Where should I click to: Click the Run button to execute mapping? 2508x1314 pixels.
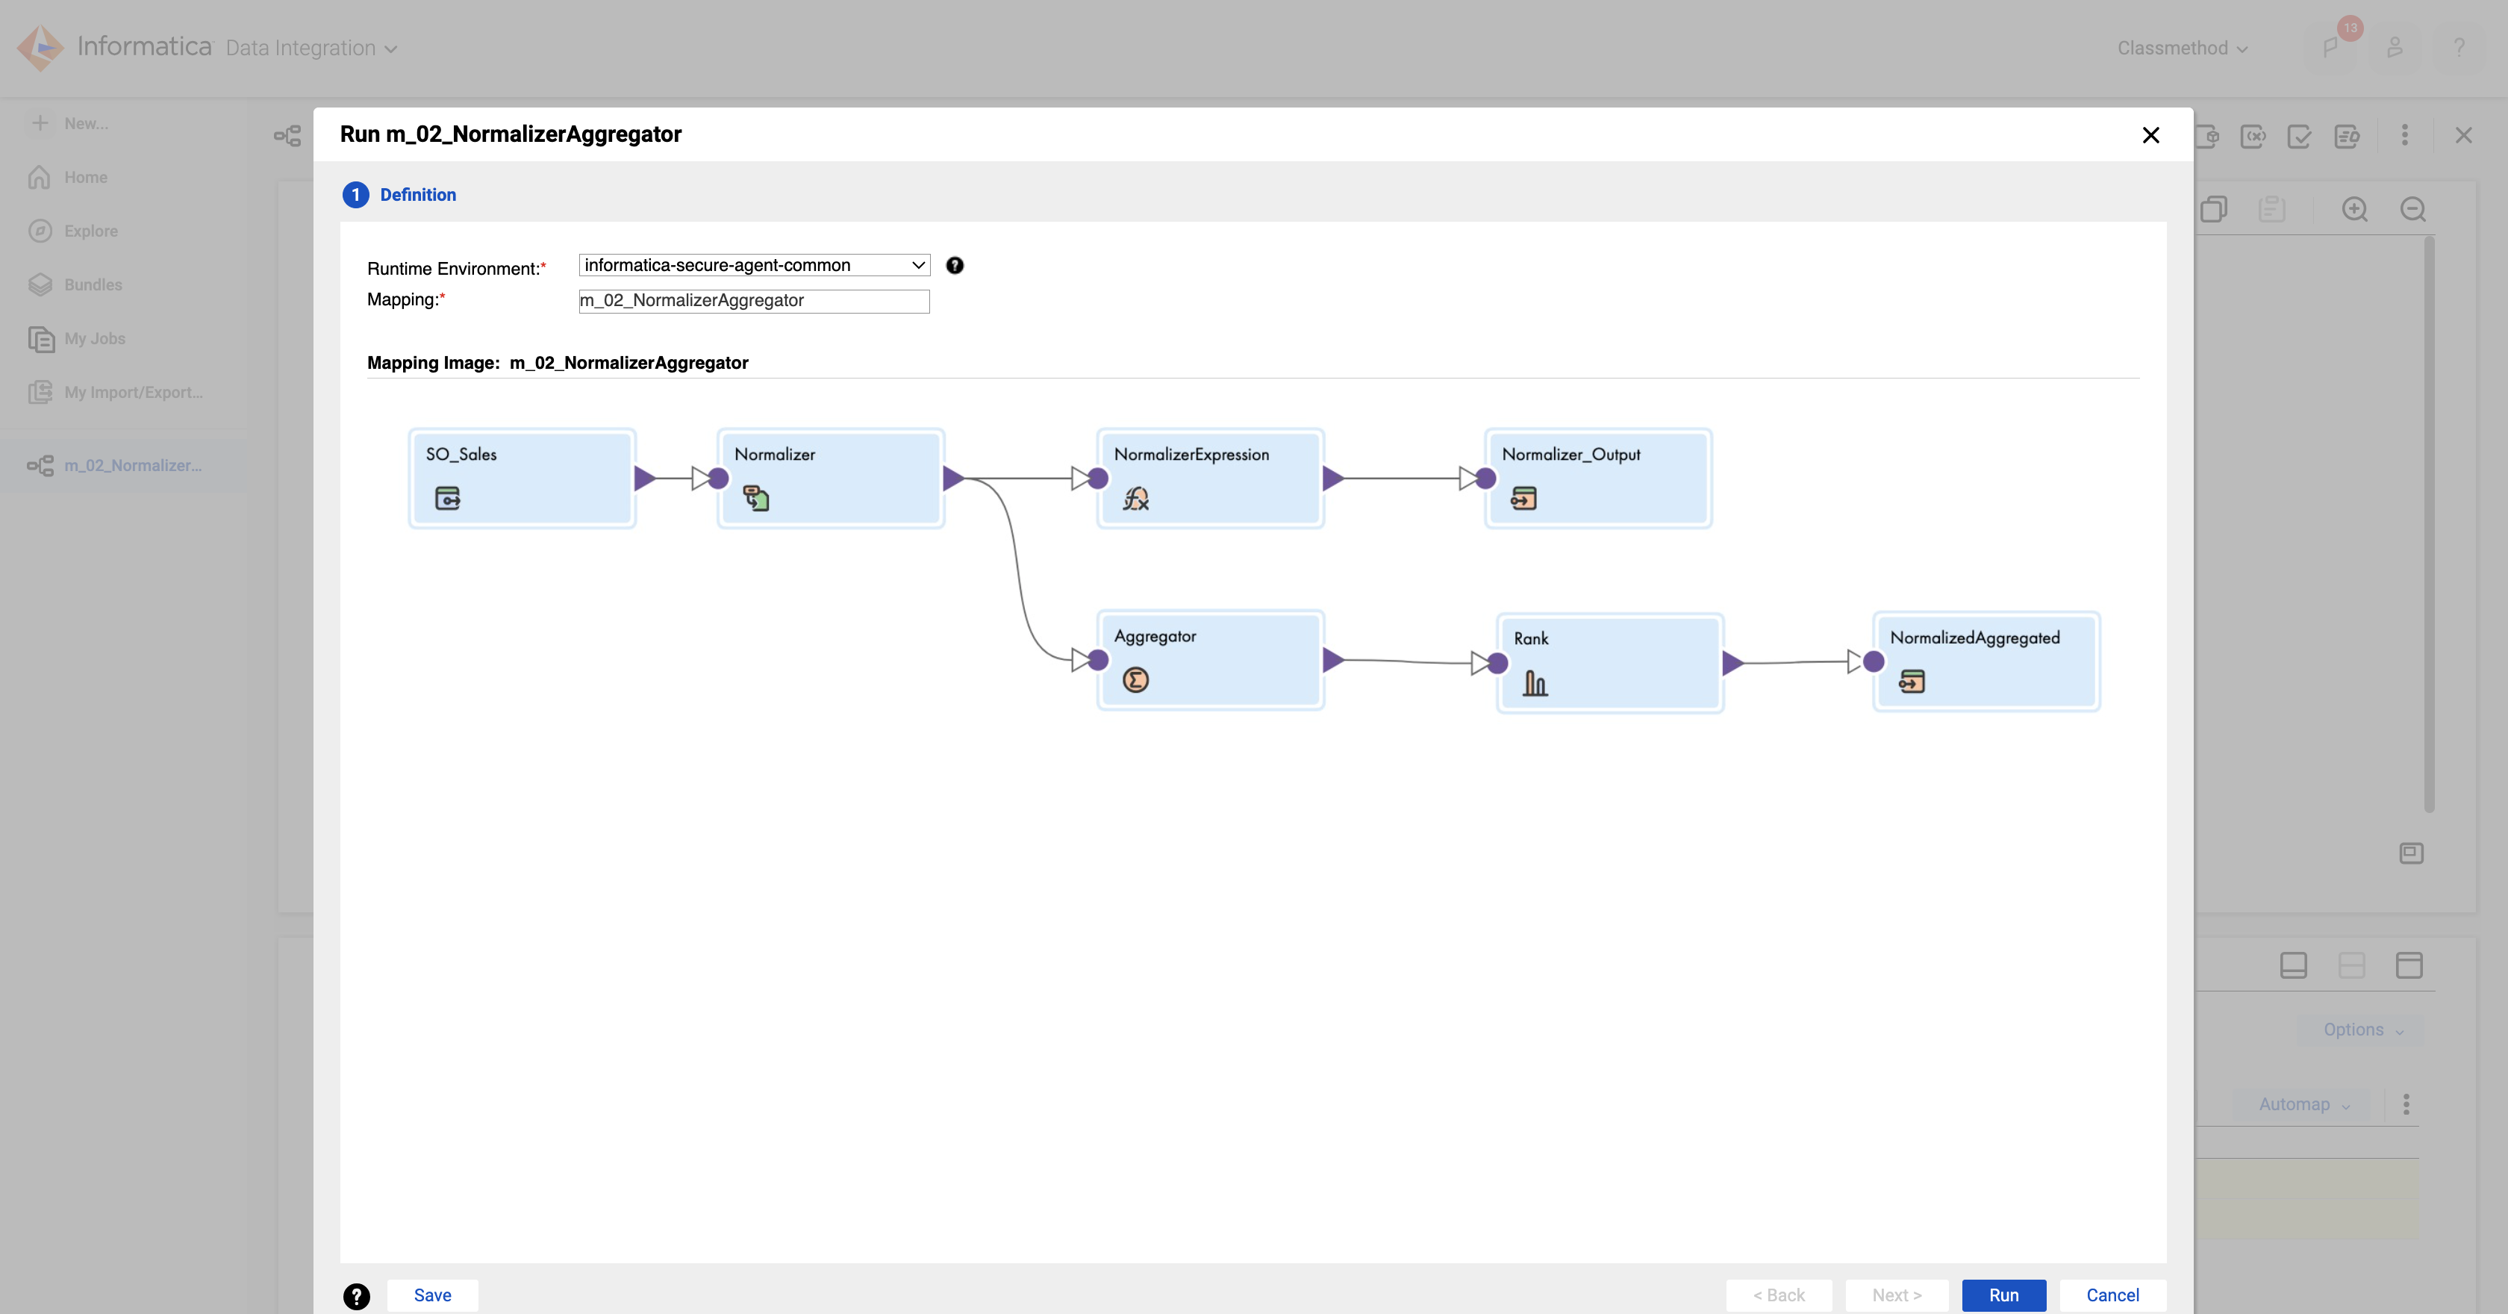(x=2003, y=1294)
